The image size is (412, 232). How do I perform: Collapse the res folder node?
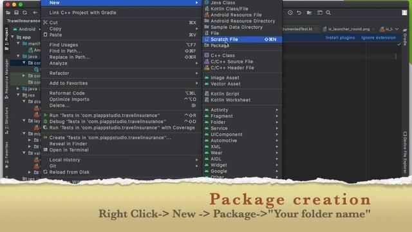(19, 95)
